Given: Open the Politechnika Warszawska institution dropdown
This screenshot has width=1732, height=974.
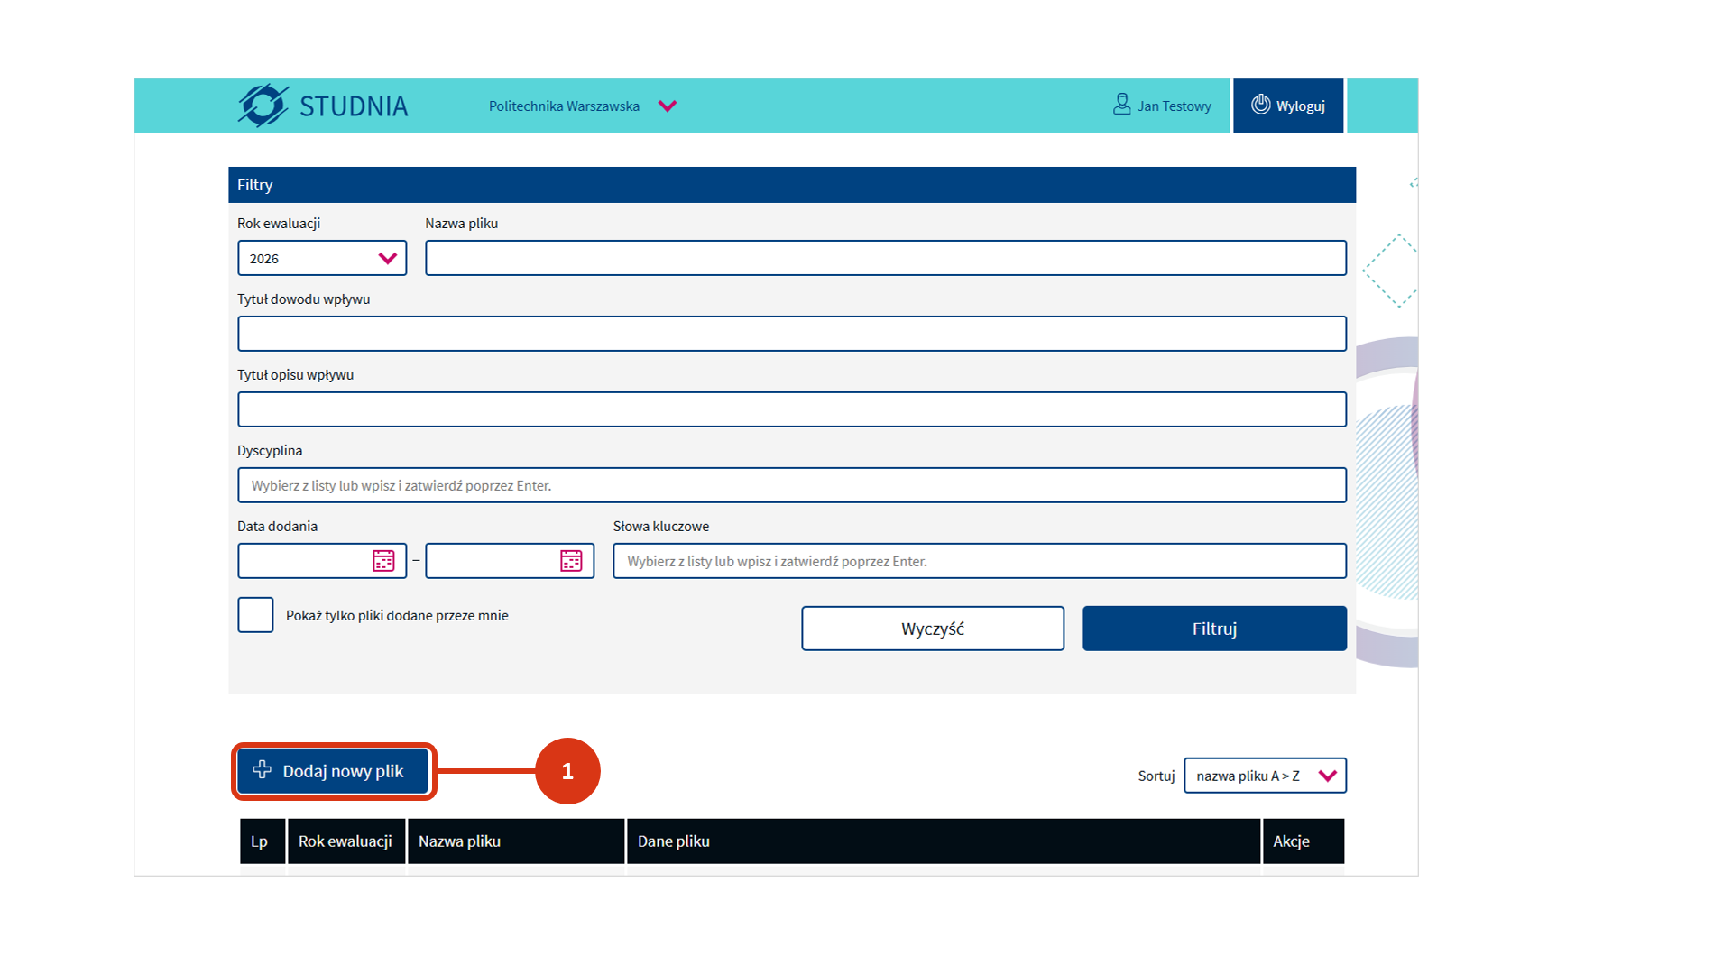Looking at the screenshot, I should 668,106.
